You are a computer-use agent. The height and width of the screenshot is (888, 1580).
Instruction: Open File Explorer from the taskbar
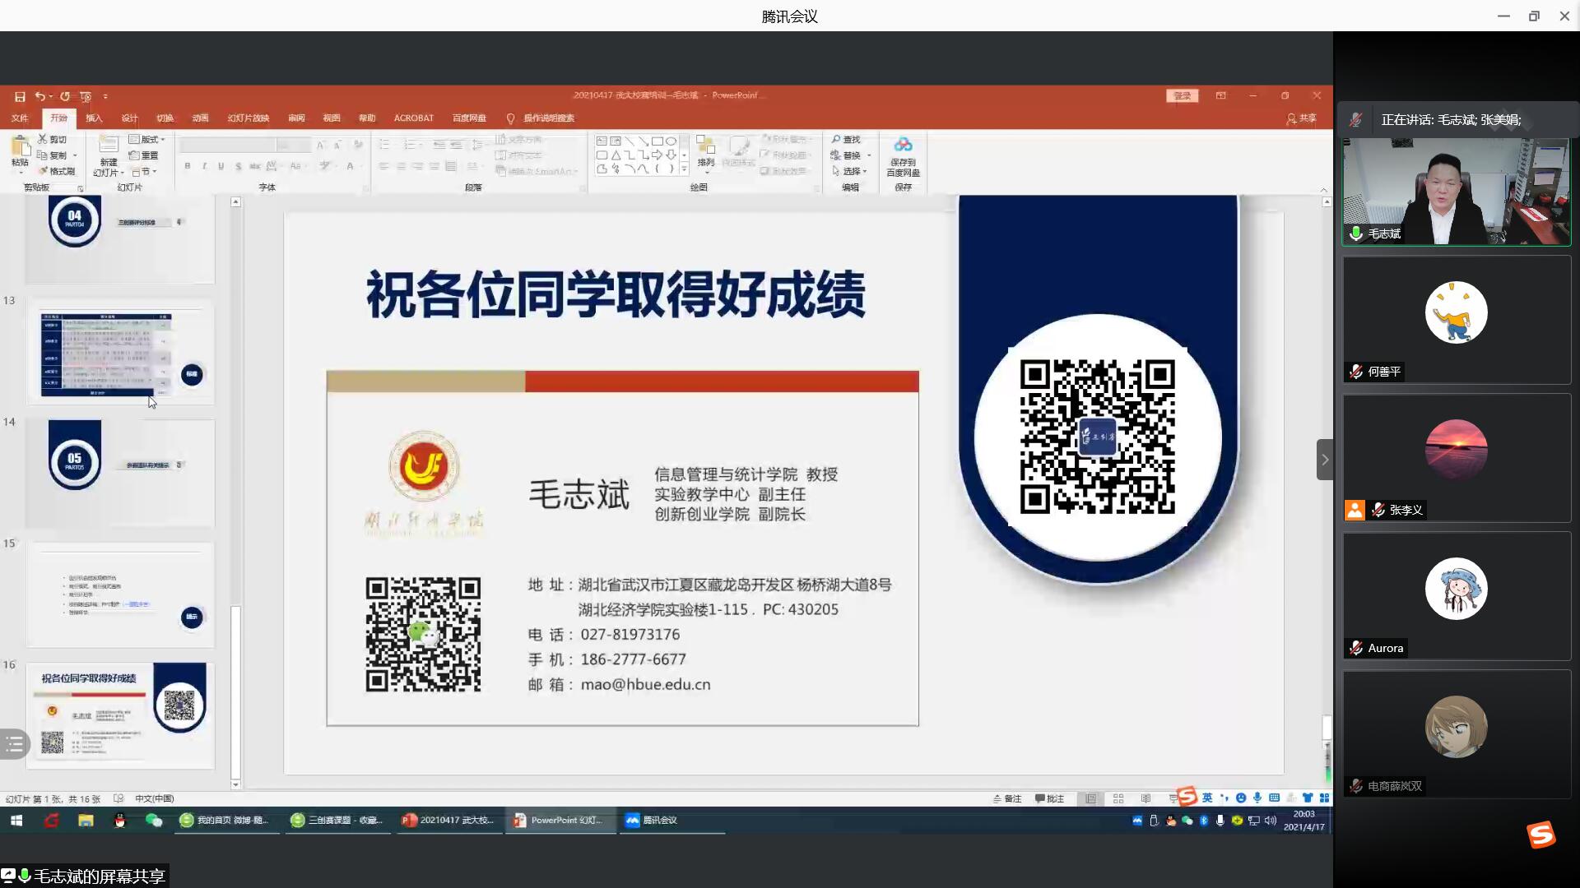point(86,820)
